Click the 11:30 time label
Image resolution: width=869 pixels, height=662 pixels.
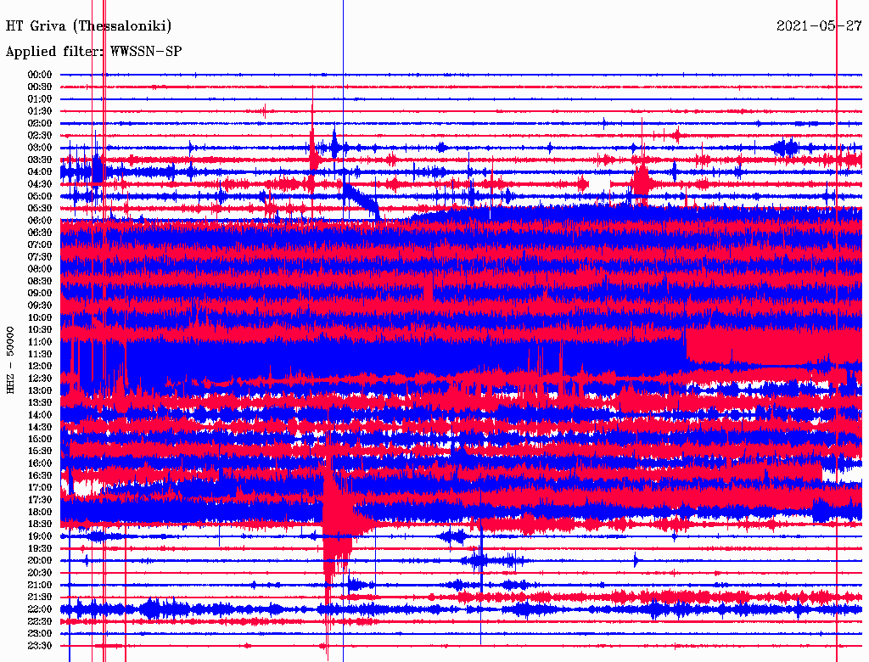(x=40, y=354)
